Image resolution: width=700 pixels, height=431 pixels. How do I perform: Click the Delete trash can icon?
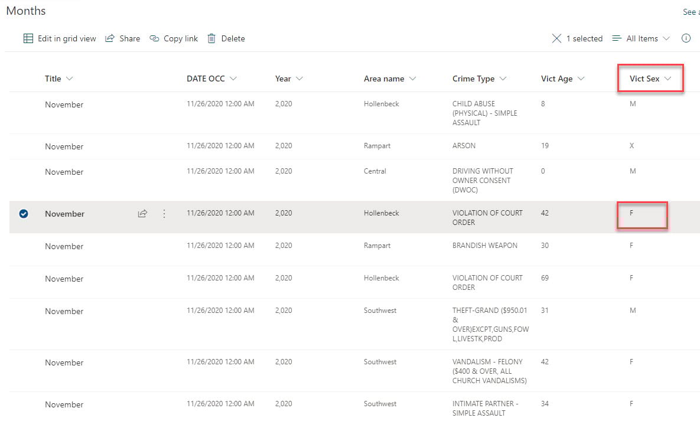tap(211, 38)
